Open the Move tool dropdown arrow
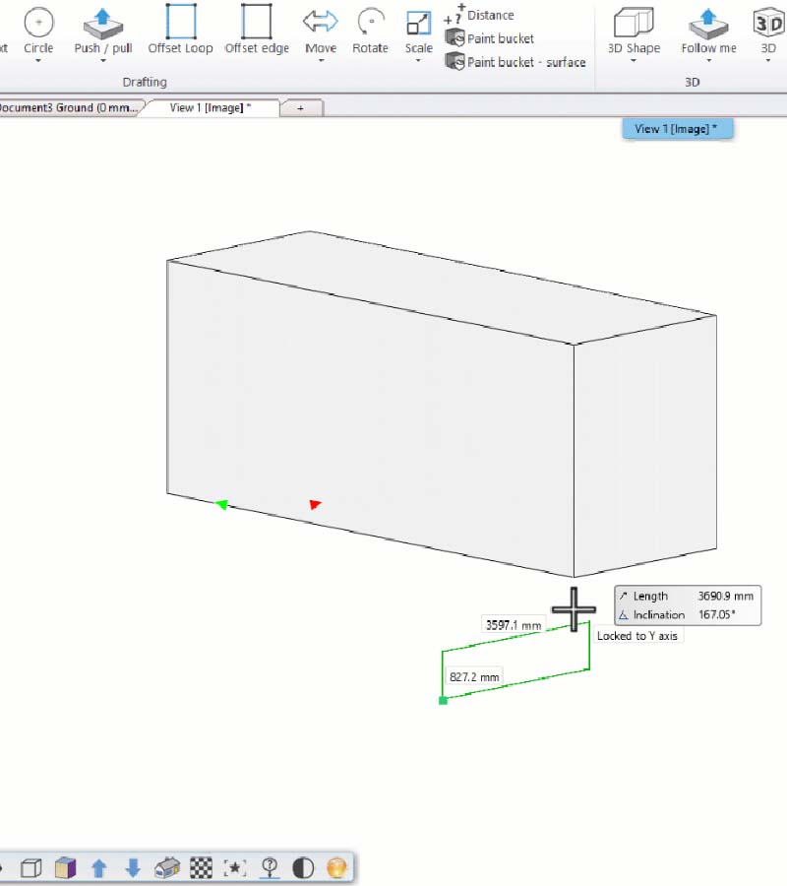Viewport: 787px width, 886px height. click(x=320, y=61)
